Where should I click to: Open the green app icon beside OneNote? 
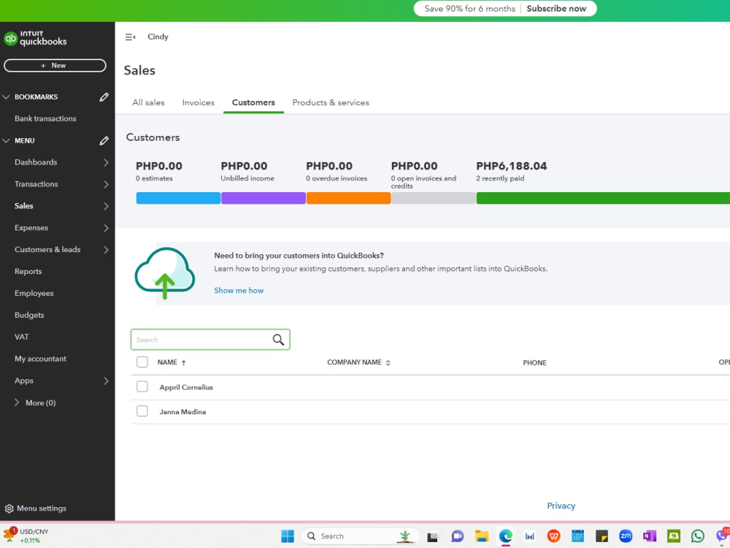click(x=674, y=536)
